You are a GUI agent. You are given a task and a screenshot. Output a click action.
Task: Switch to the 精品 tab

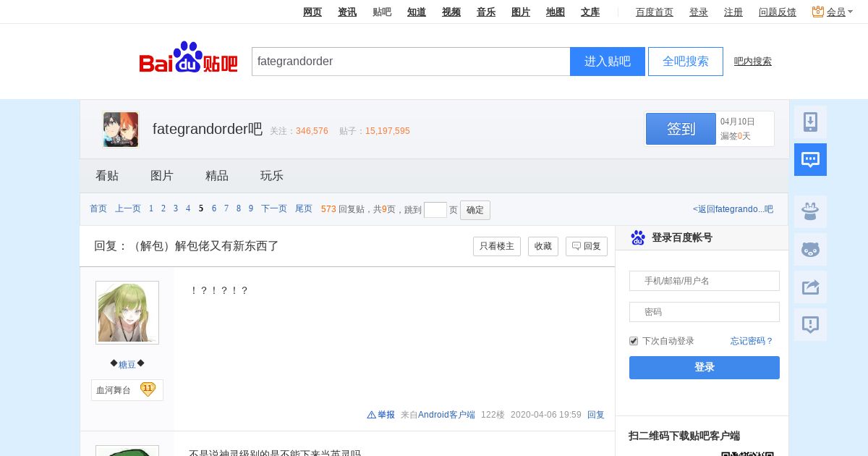(x=217, y=176)
